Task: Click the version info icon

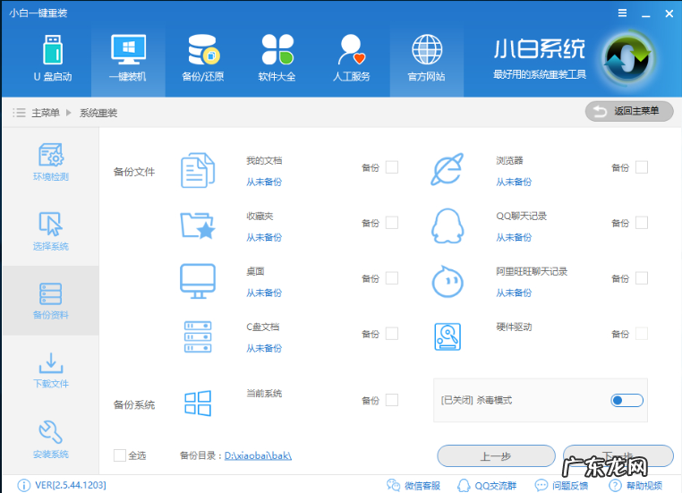Action: (23, 485)
